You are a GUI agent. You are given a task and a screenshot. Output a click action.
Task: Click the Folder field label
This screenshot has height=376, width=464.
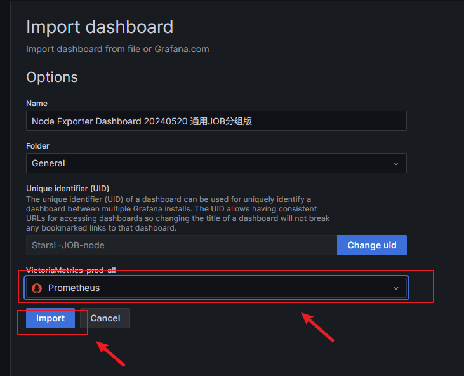coord(37,146)
